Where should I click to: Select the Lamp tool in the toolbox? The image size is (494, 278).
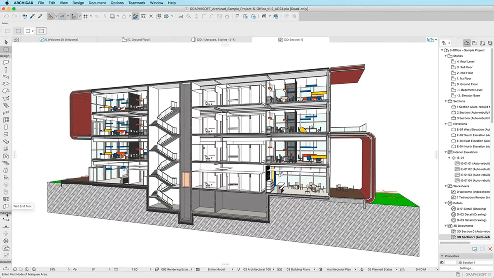pyautogui.click(x=6, y=185)
